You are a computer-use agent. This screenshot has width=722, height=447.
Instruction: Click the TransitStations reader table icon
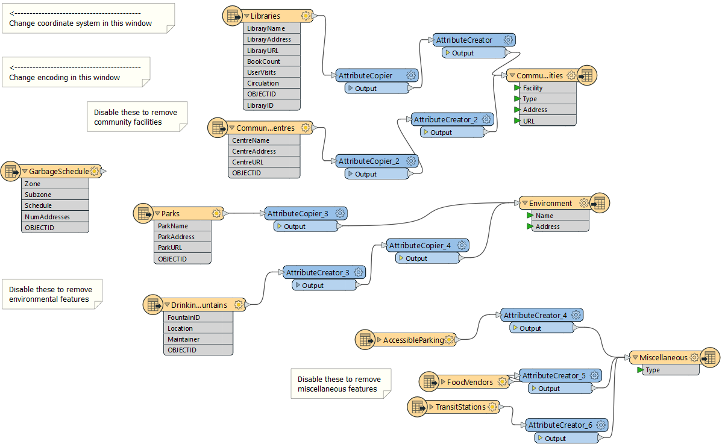[417, 407]
